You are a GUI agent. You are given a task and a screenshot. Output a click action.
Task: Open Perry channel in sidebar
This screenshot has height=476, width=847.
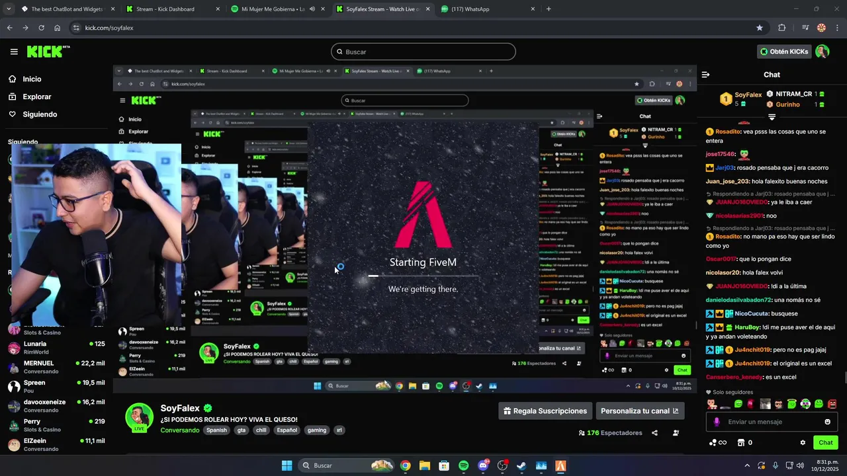pyautogui.click(x=56, y=425)
